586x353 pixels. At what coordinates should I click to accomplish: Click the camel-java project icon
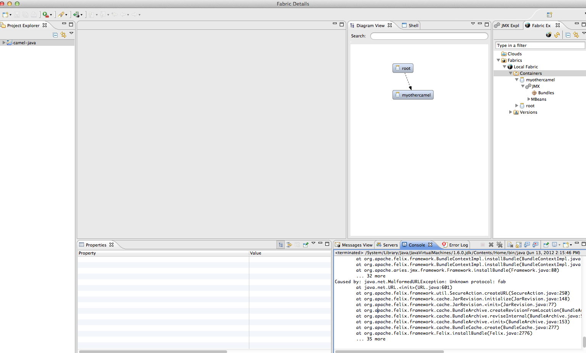tap(10, 42)
